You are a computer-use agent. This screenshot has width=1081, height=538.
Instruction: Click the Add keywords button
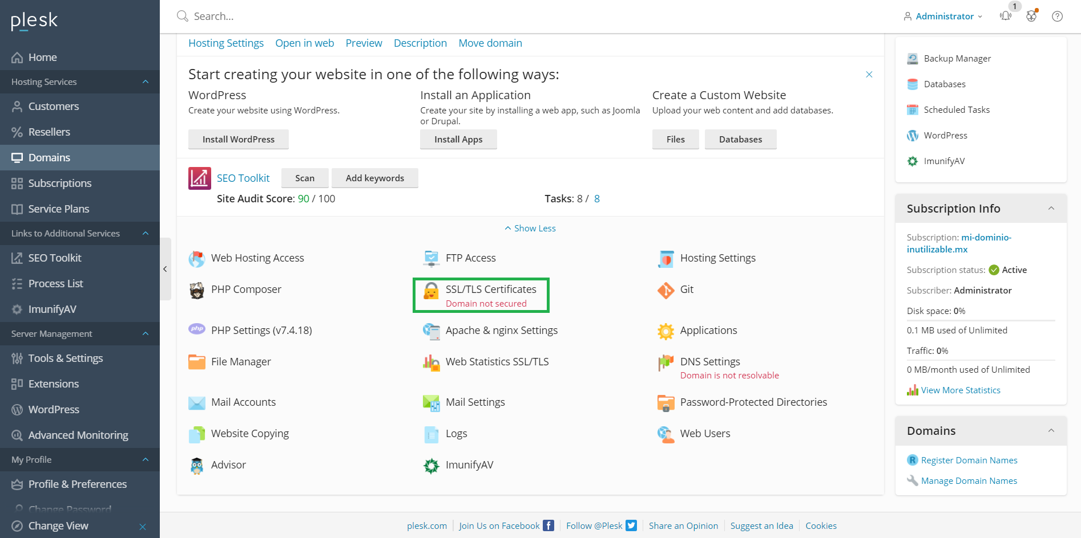pos(375,178)
